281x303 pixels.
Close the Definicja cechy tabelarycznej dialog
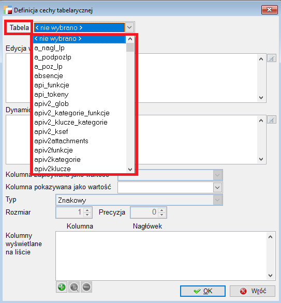(270, 10)
